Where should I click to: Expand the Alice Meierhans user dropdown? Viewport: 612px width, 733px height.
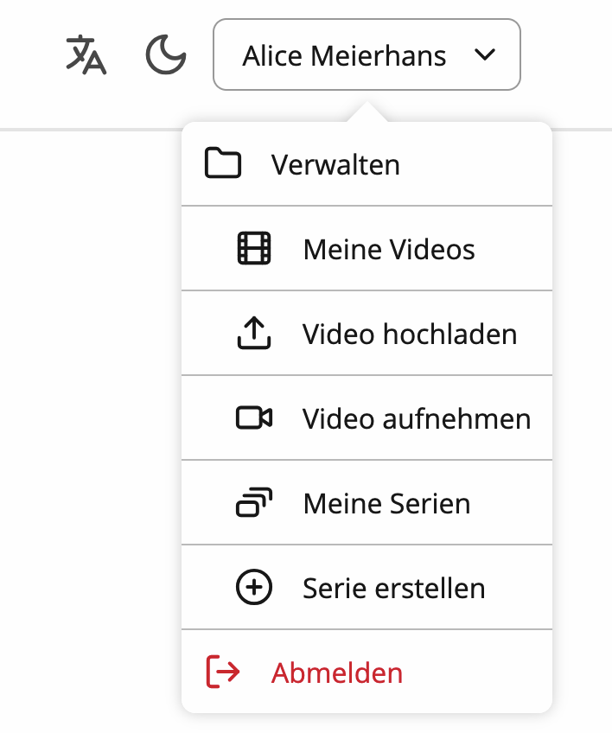pyautogui.click(x=367, y=55)
